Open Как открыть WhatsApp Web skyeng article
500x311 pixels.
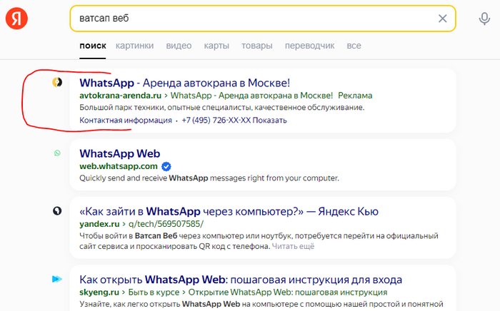[x=240, y=279]
